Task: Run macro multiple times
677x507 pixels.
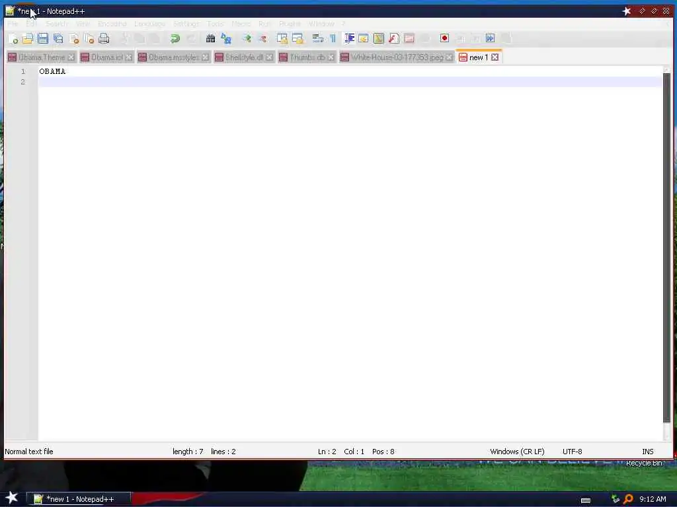Action: tap(490, 38)
